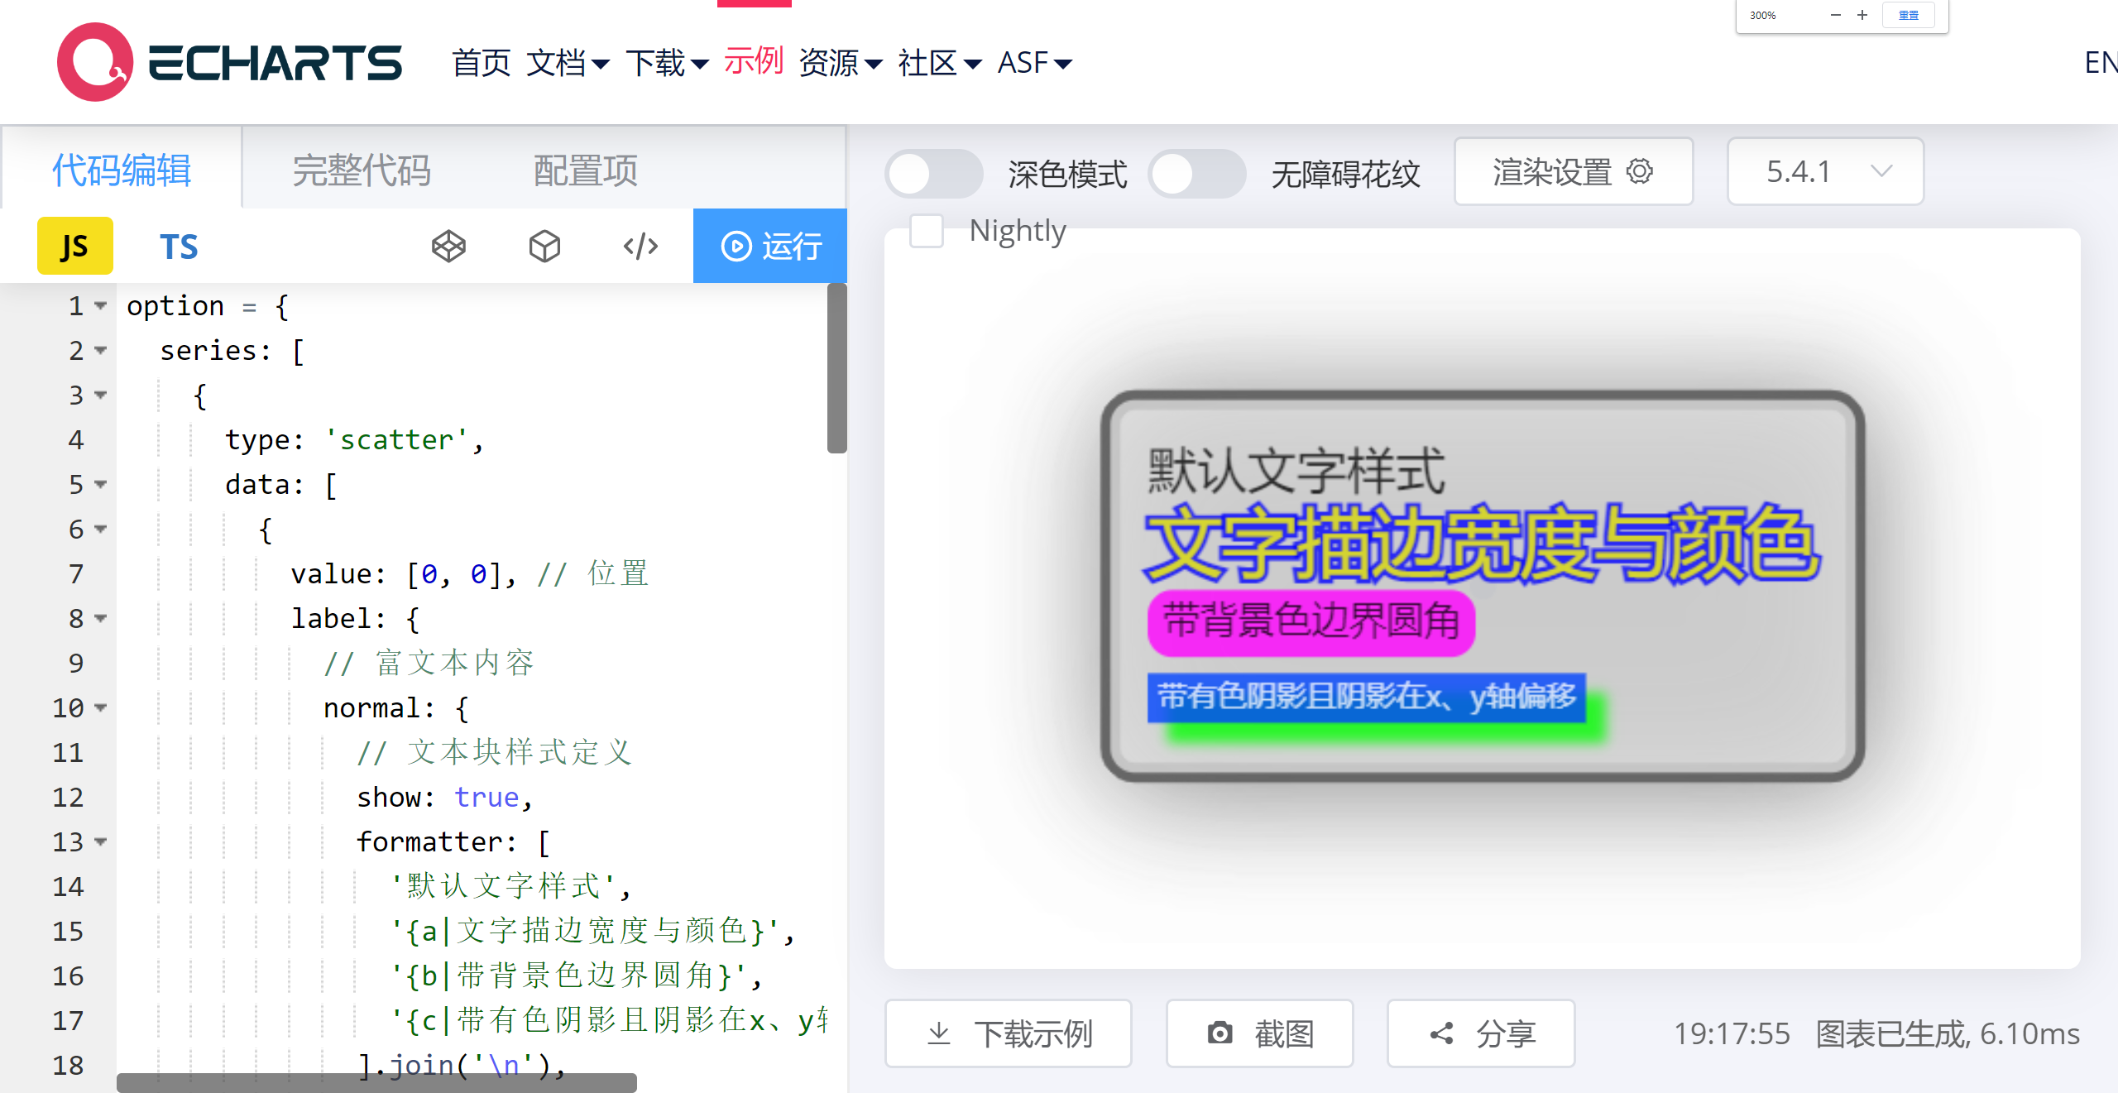The height and width of the screenshot is (1093, 2118).
Task: Open the 示例 examples page
Action: tap(754, 60)
